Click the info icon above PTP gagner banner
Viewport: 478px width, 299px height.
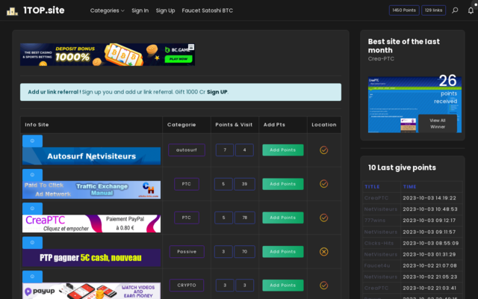click(32, 243)
